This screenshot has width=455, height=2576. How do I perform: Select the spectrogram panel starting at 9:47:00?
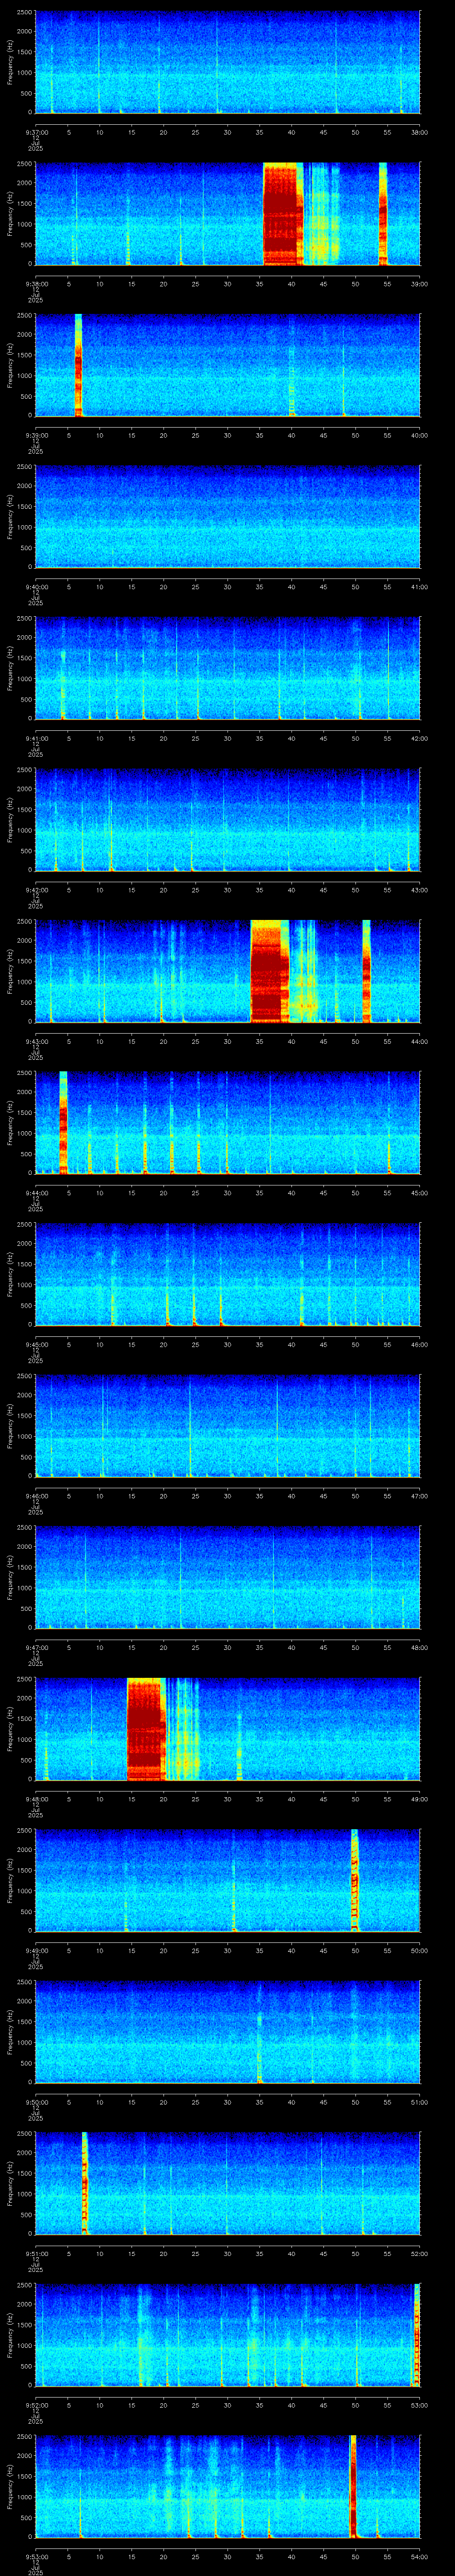pyautogui.click(x=227, y=1578)
